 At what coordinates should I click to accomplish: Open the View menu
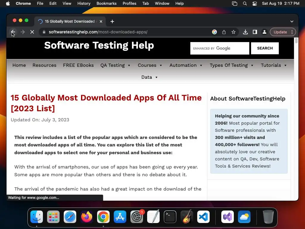tap(67, 4)
